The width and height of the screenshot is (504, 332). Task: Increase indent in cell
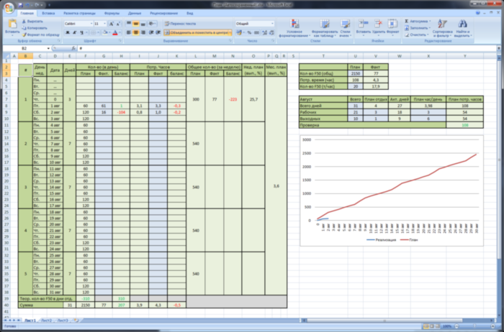[x=158, y=32]
